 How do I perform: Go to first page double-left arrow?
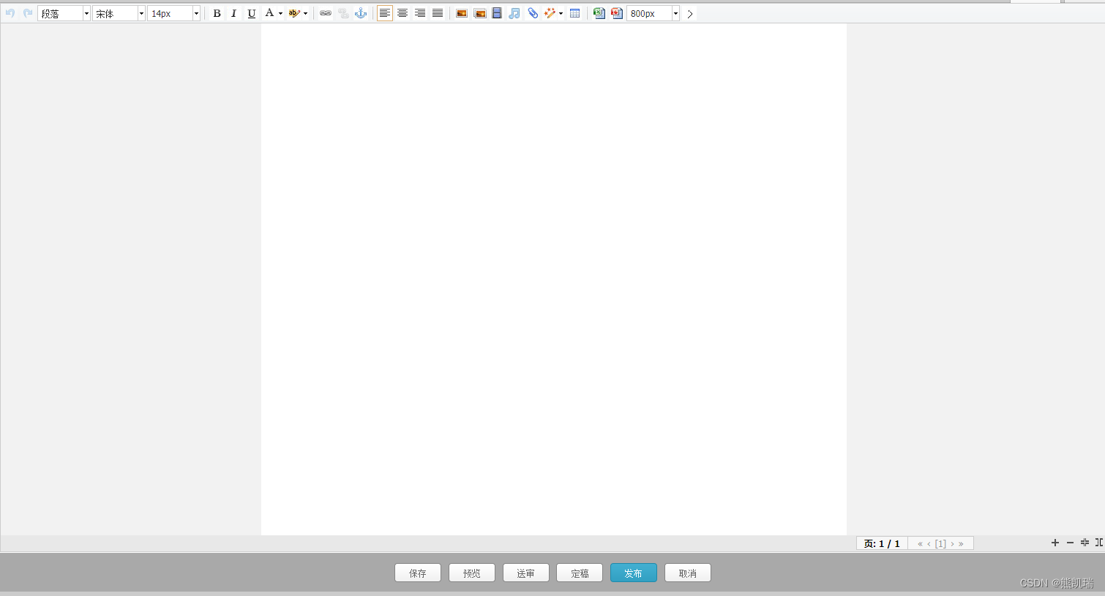point(920,543)
